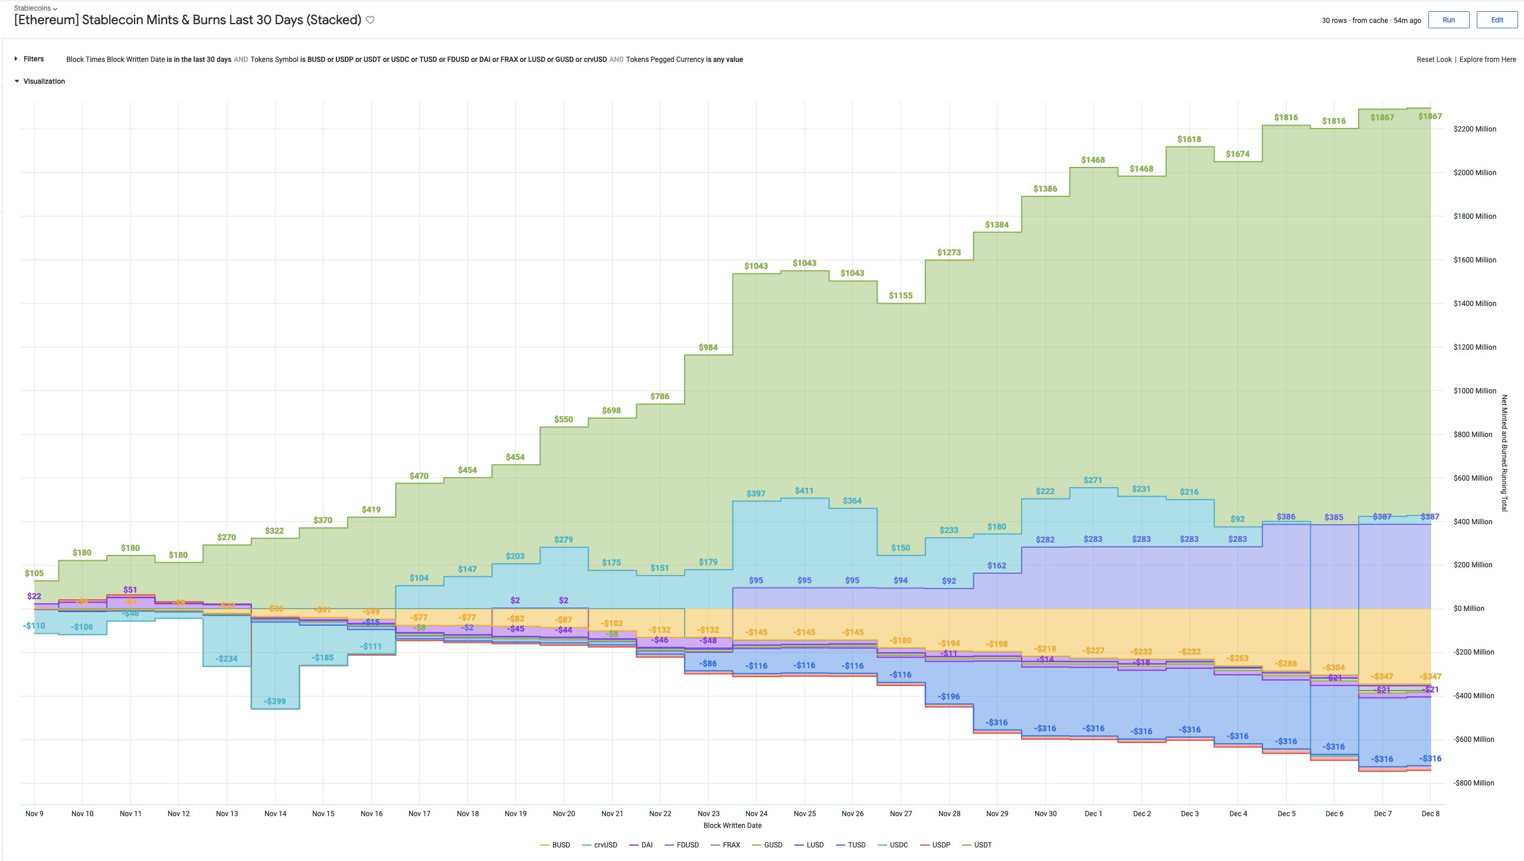Toggle the USDC legend entry

coord(898,845)
